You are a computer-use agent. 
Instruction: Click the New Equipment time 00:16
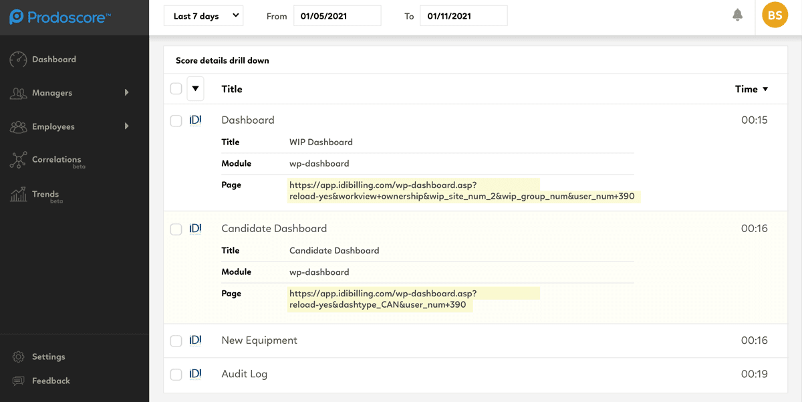[x=755, y=340]
